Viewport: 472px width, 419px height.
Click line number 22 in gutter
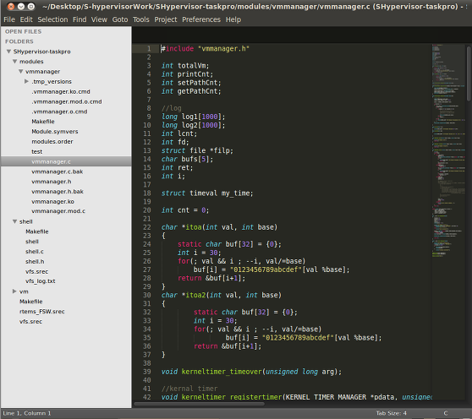pyautogui.click(x=147, y=227)
